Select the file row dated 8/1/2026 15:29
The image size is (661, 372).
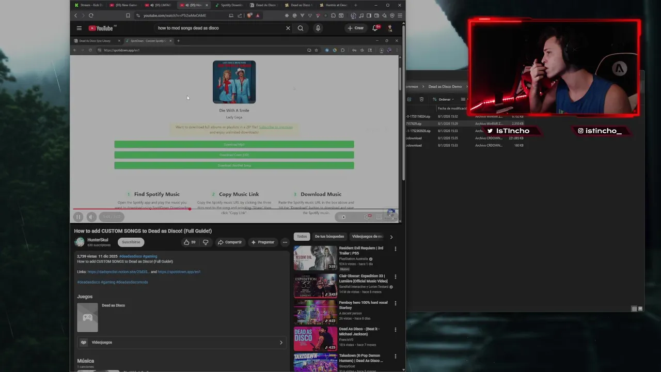click(x=466, y=123)
